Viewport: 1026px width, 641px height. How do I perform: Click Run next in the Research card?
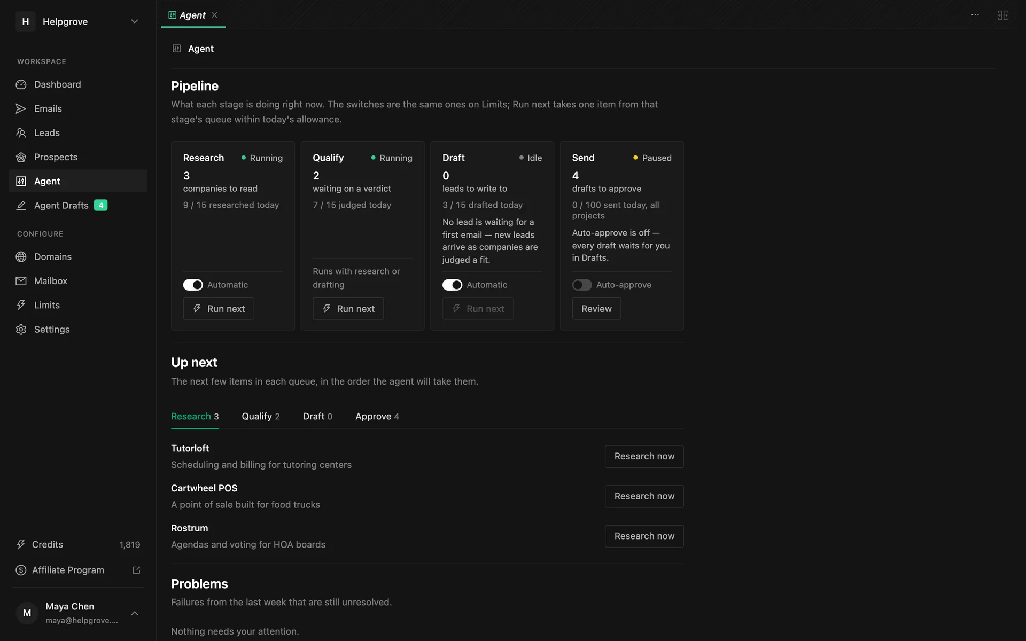(219, 308)
